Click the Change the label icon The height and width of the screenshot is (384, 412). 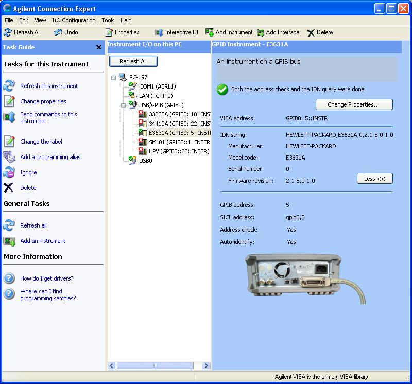pyautogui.click(x=9, y=142)
